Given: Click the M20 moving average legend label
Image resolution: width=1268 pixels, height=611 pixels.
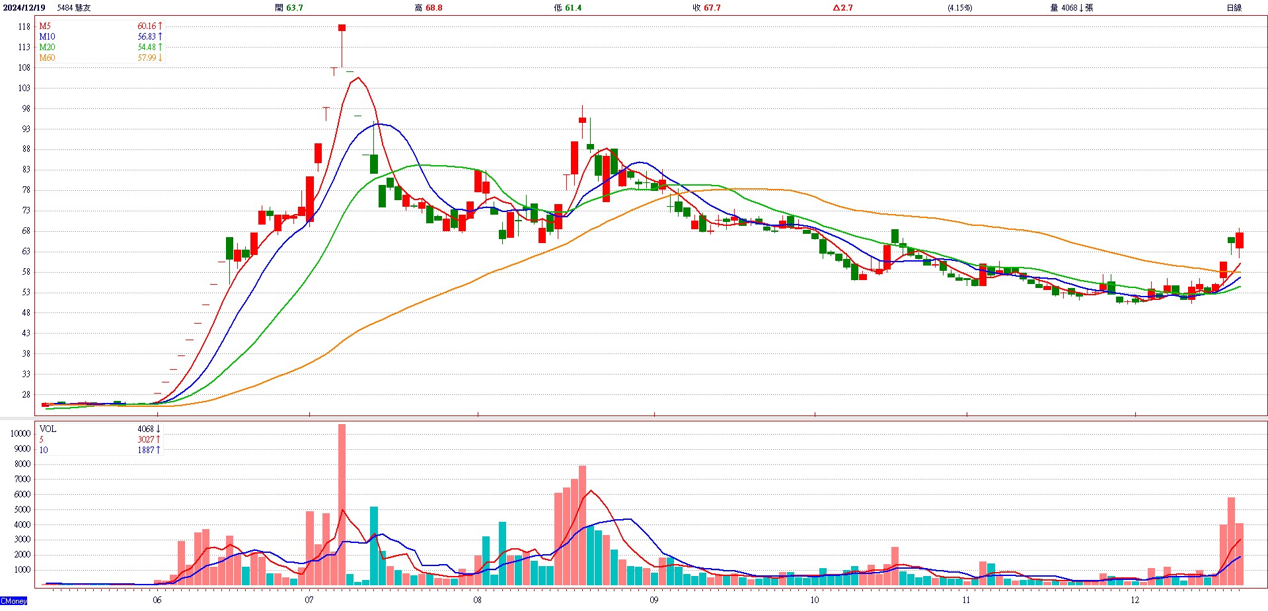Looking at the screenshot, I should pos(47,48).
